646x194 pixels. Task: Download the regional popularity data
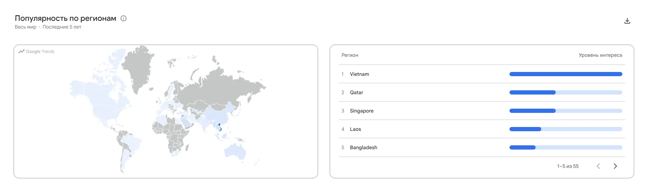[x=627, y=21]
